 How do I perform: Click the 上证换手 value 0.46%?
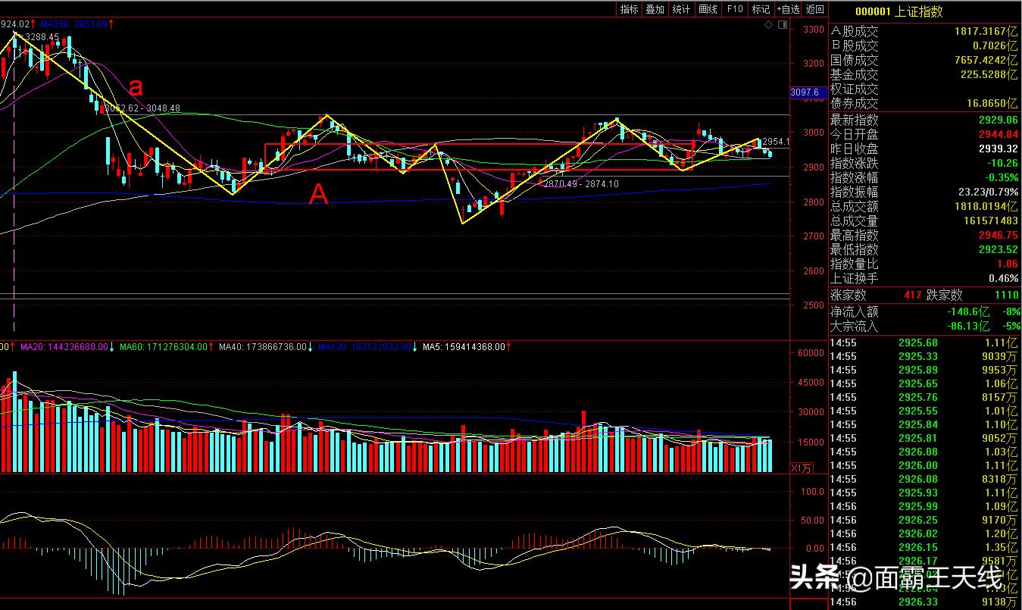pyautogui.click(x=1003, y=278)
